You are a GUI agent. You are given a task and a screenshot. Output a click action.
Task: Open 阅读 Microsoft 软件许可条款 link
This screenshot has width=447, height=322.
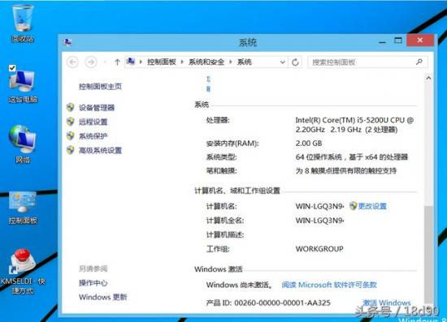coord(329,285)
